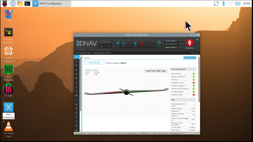Open the gear options icon in header

click(198, 40)
